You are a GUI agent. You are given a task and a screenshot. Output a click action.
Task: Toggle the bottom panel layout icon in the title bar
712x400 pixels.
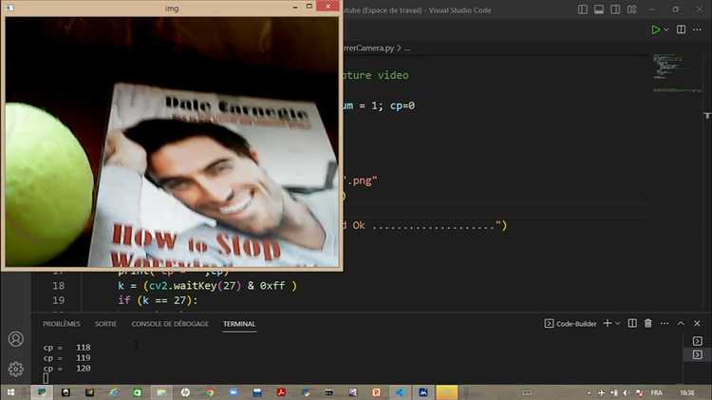pos(599,10)
